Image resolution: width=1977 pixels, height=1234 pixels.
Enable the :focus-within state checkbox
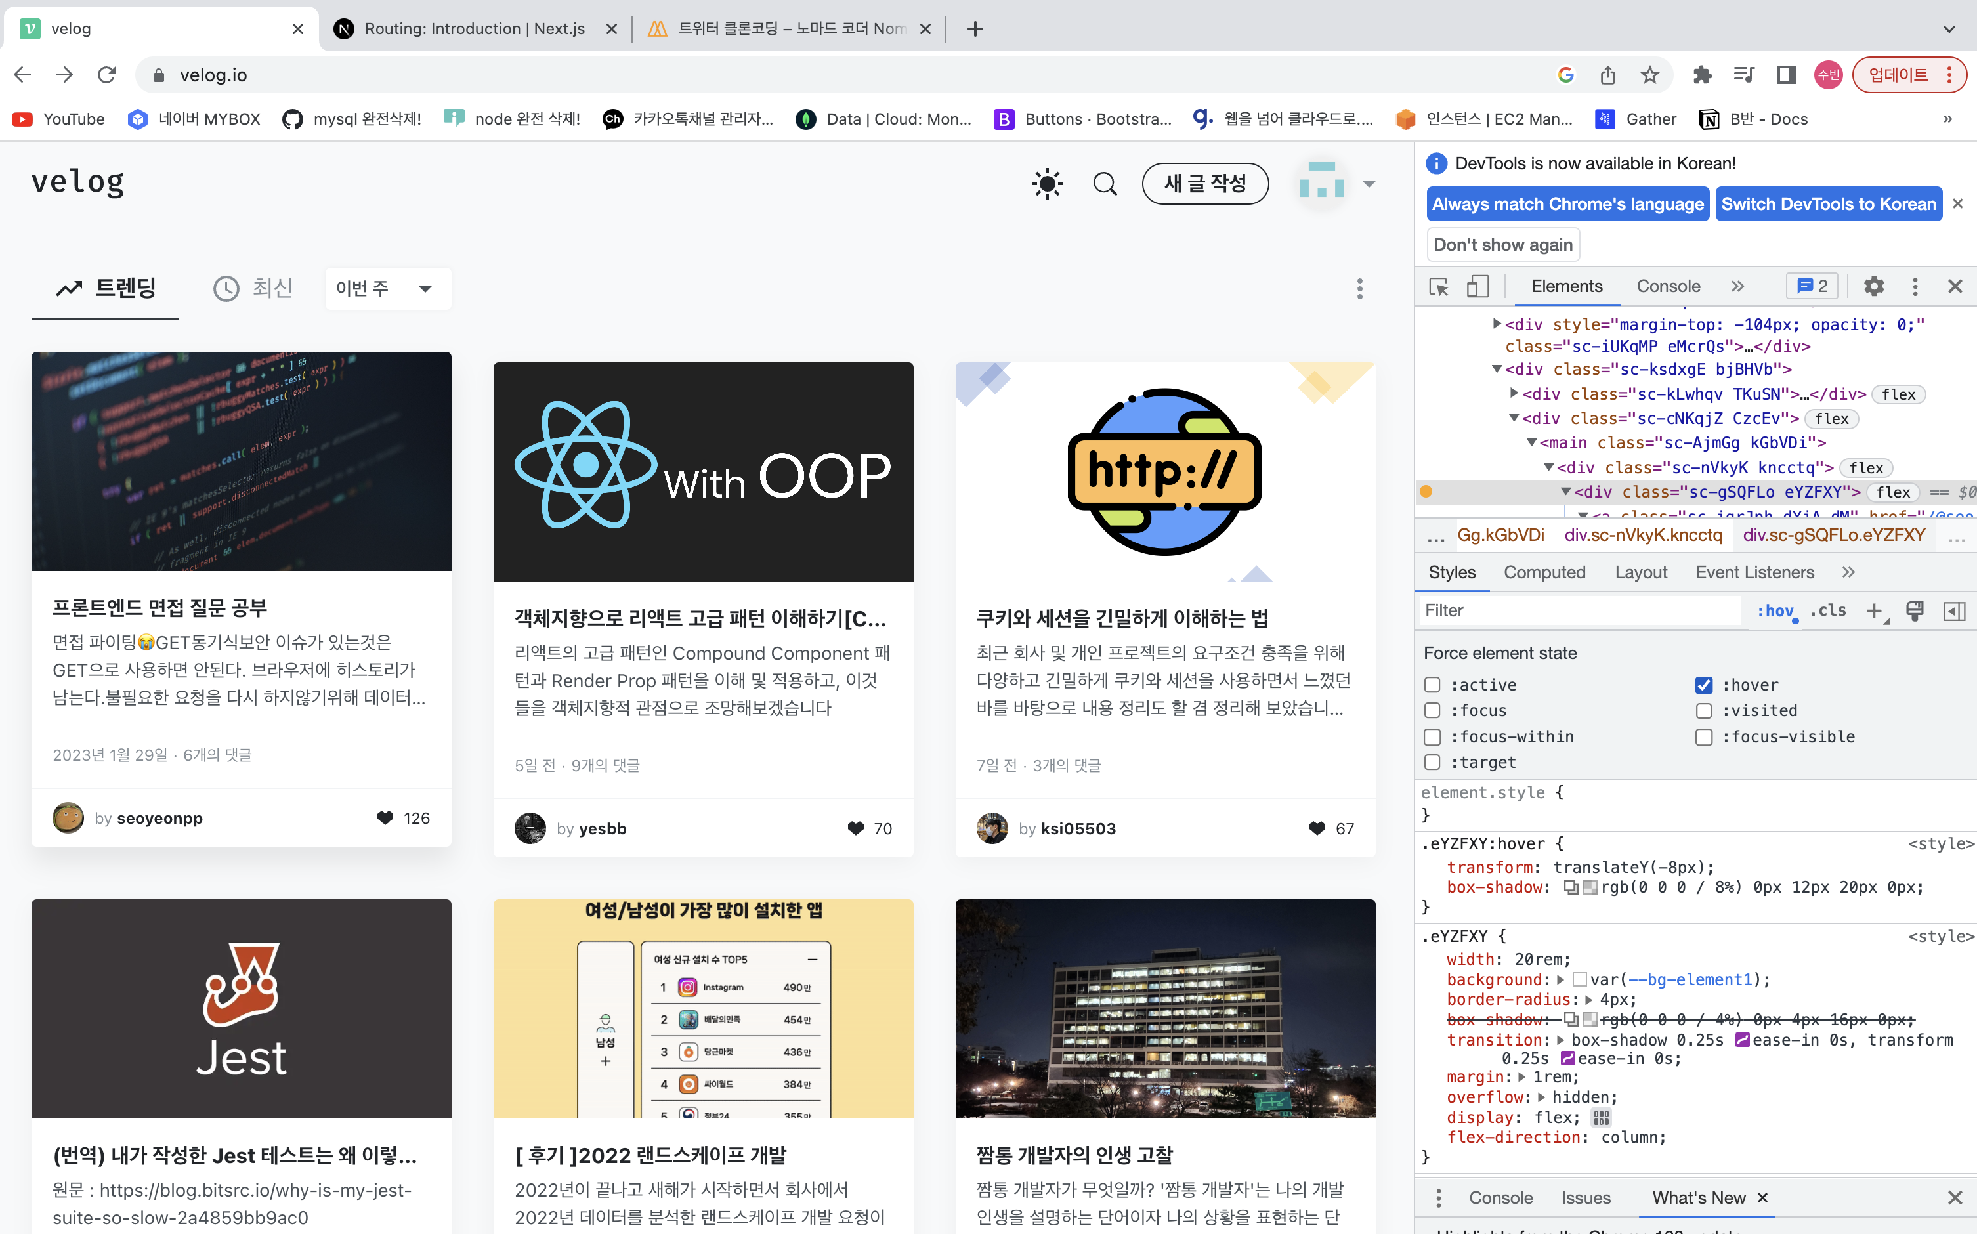tap(1432, 736)
